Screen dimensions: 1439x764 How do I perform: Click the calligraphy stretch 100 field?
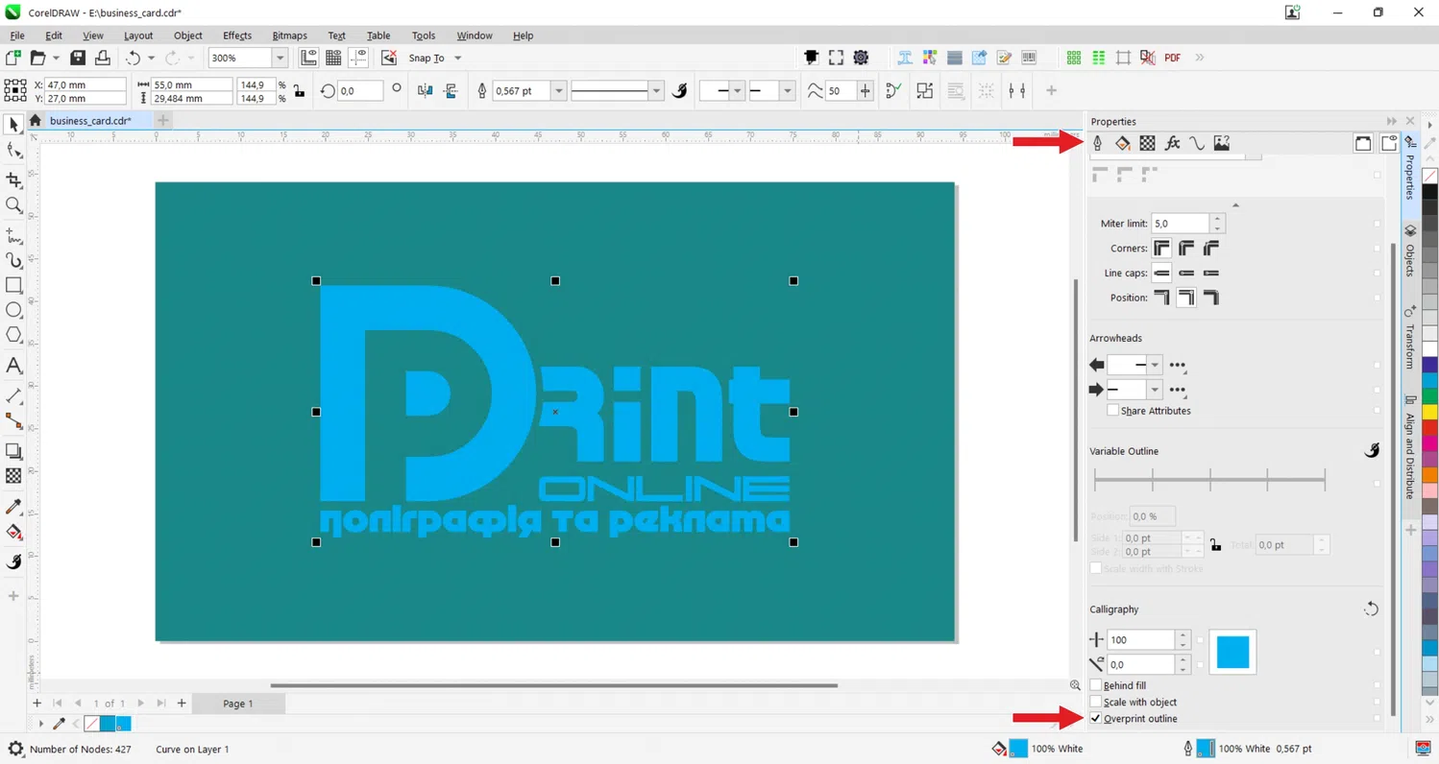click(x=1141, y=640)
